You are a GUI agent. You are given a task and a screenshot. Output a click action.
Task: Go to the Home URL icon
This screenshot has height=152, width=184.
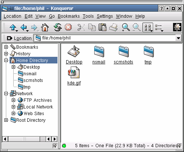coord(45,27)
